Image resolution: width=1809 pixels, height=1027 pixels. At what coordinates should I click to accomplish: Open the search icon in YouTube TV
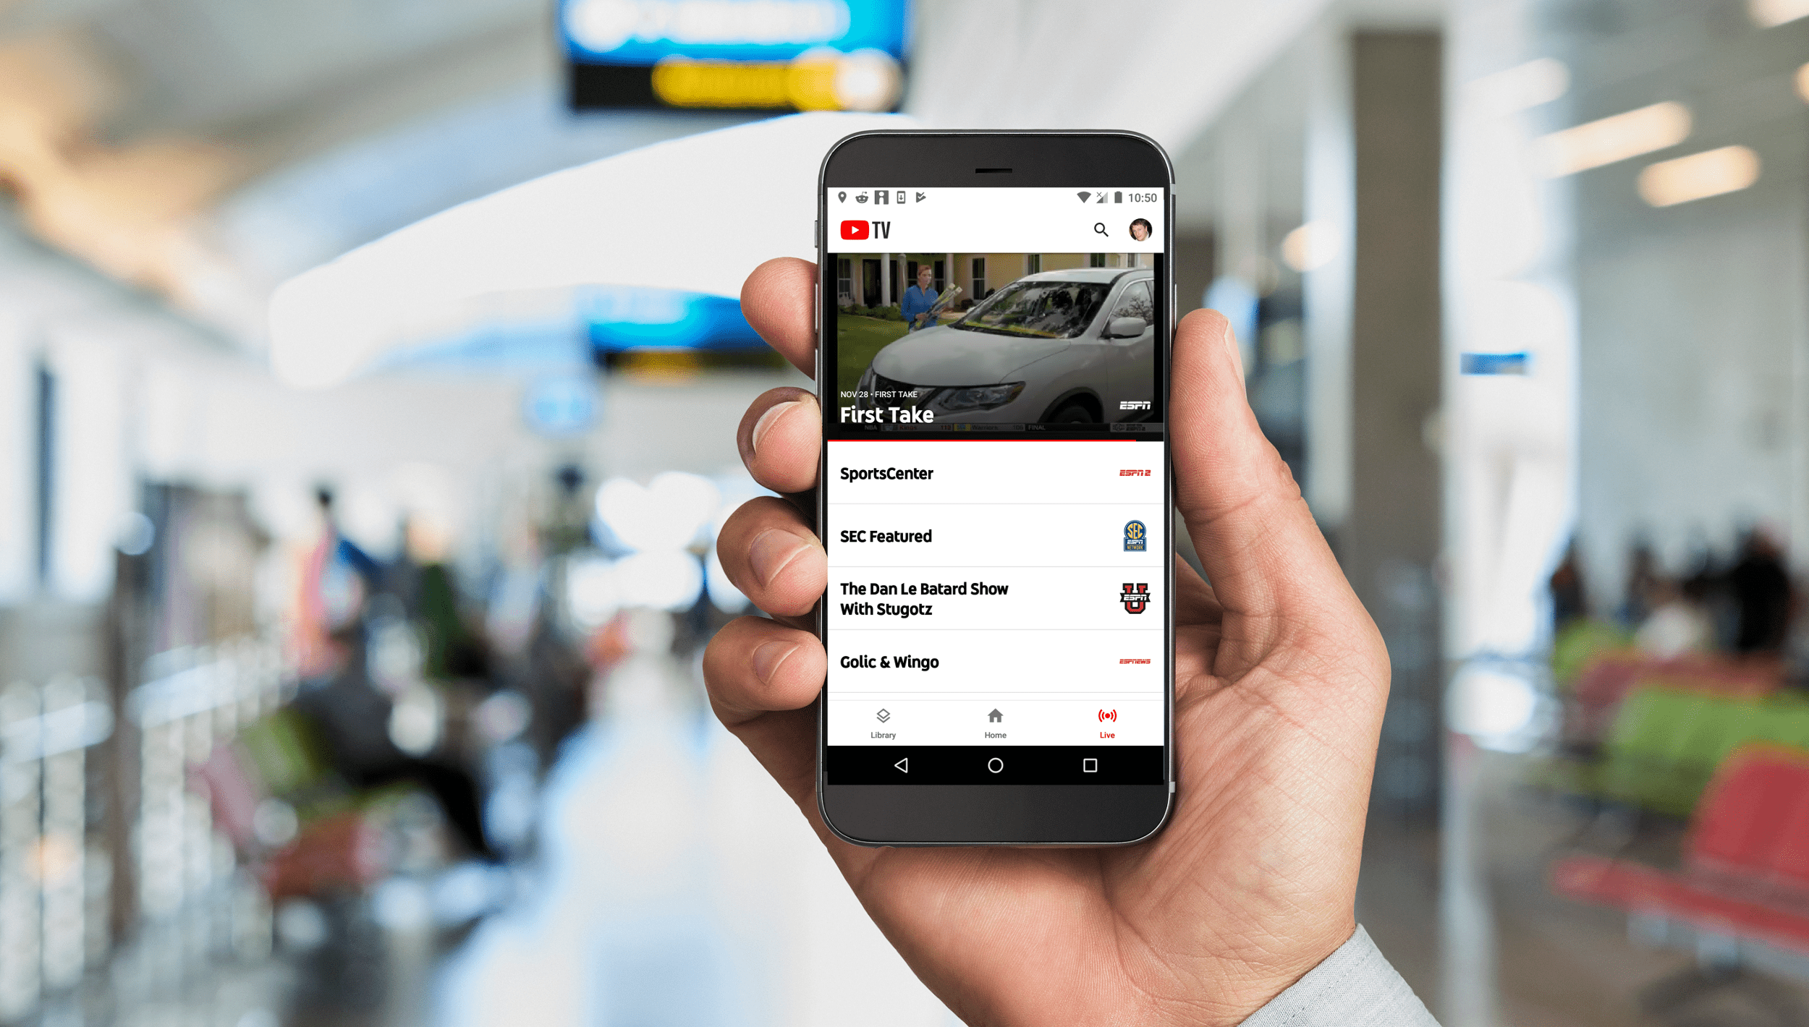pyautogui.click(x=1101, y=230)
